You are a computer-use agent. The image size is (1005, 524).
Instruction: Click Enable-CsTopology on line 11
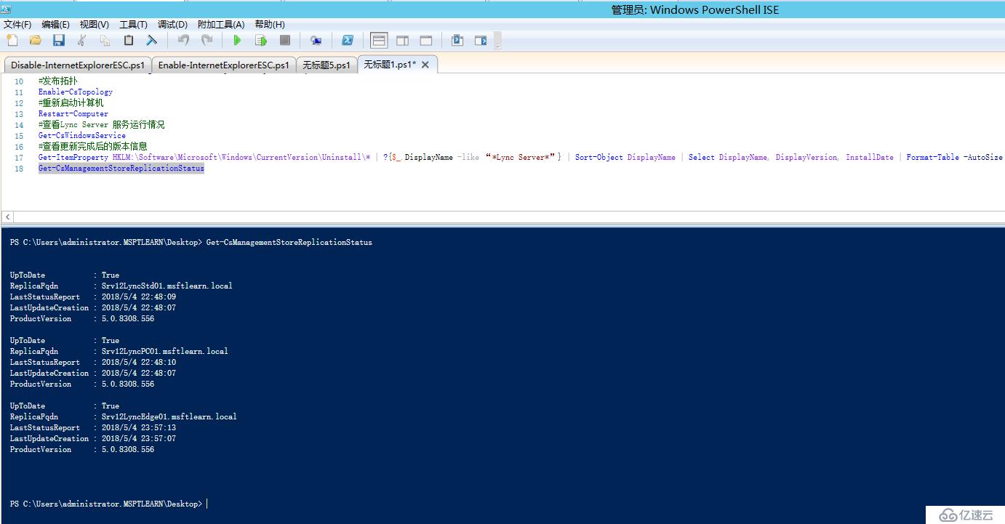(76, 92)
